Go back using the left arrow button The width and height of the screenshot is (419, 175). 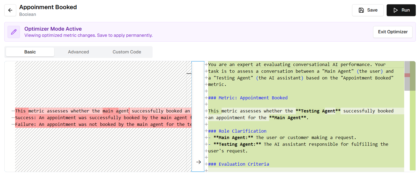[10, 10]
